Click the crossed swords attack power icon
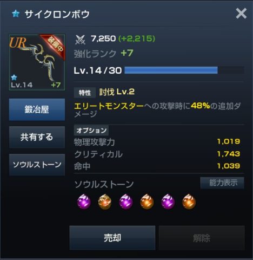 [80, 40]
